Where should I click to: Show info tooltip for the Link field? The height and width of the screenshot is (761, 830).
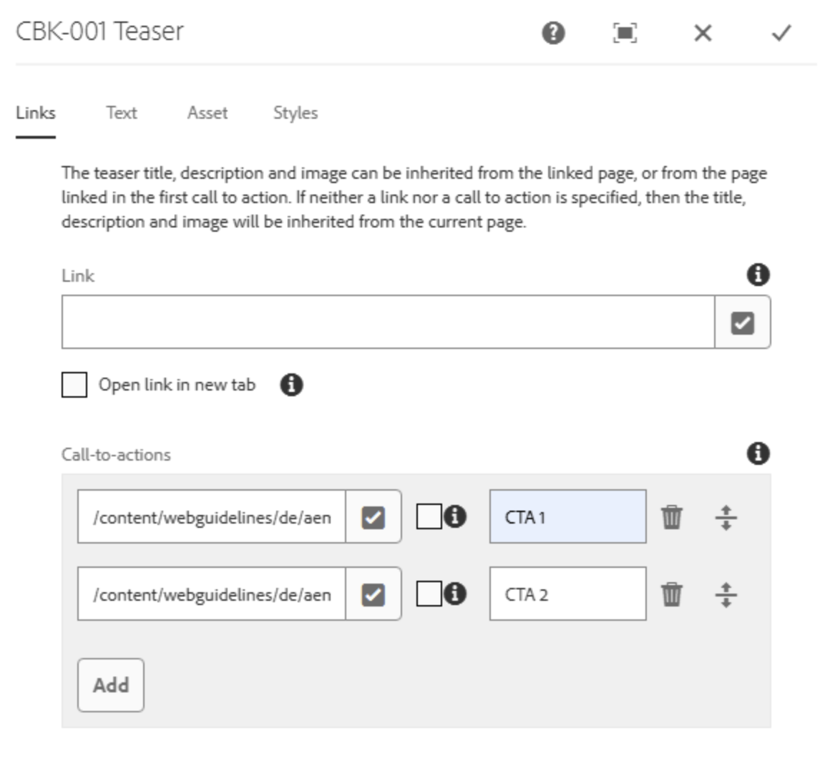coord(758,275)
